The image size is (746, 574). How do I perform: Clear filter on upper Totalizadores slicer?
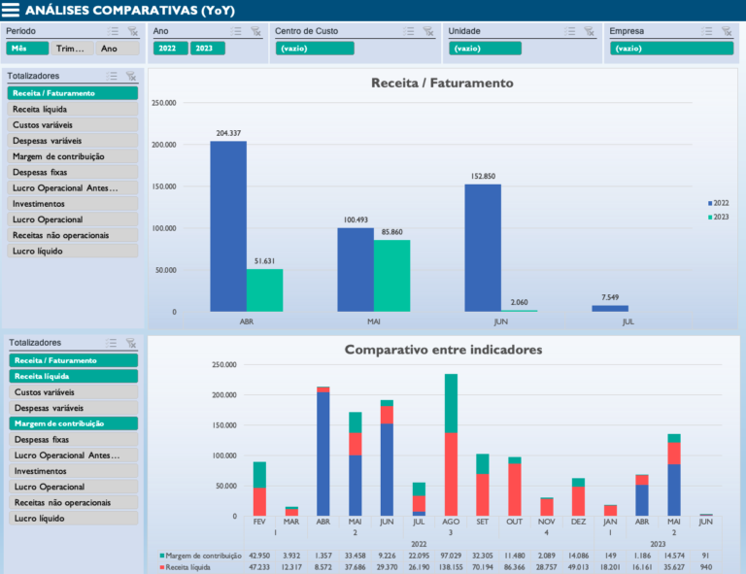click(131, 76)
